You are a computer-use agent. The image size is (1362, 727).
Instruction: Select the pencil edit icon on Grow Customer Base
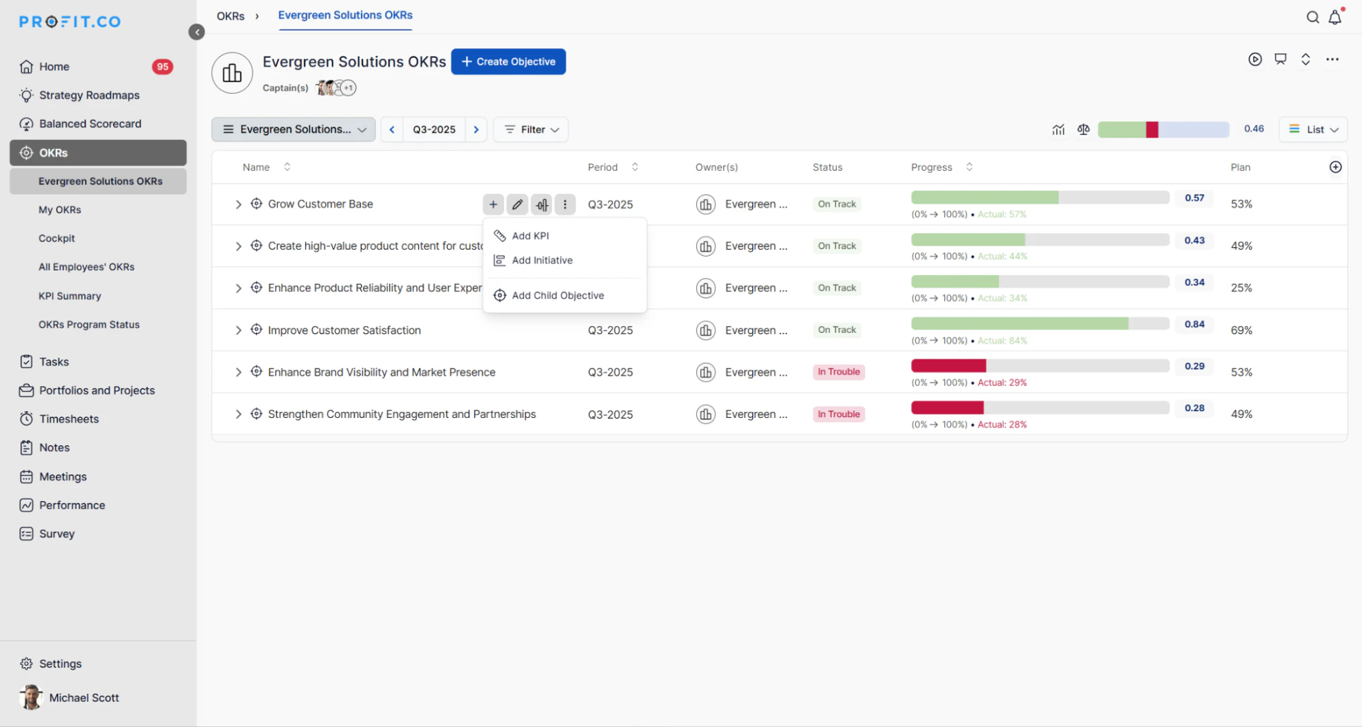click(517, 204)
